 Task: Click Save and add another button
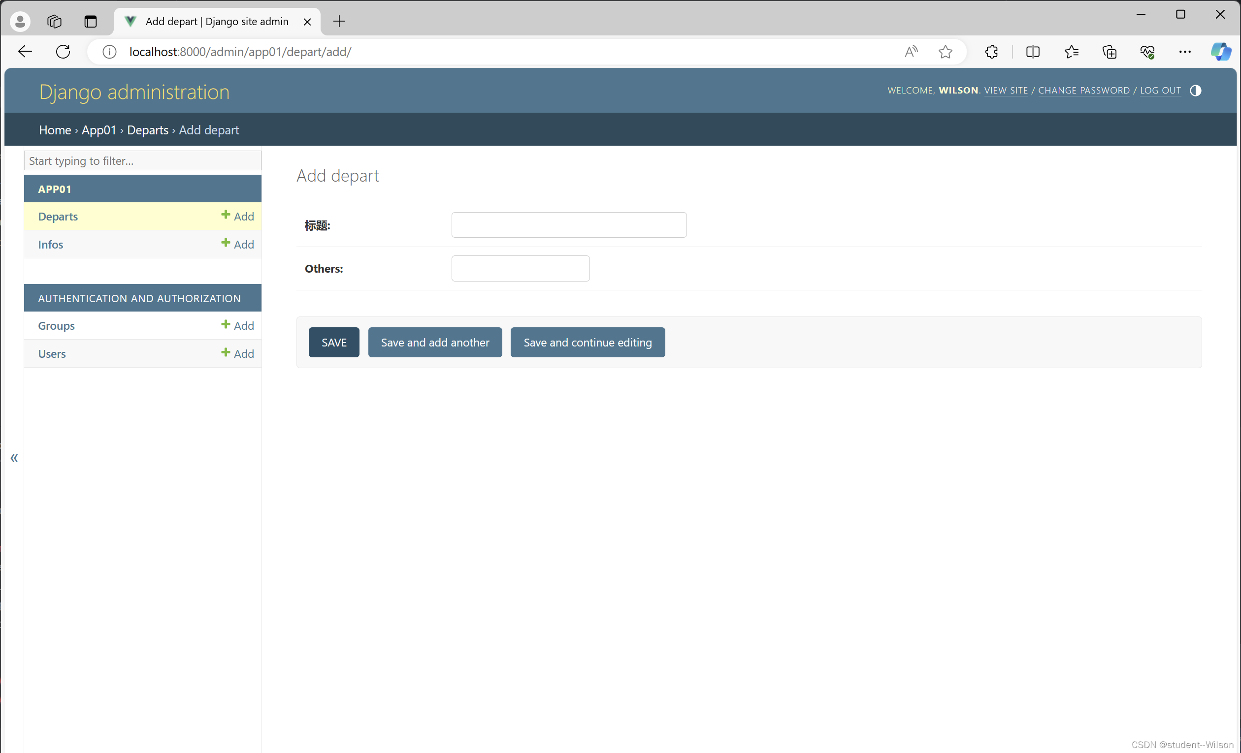coord(434,342)
